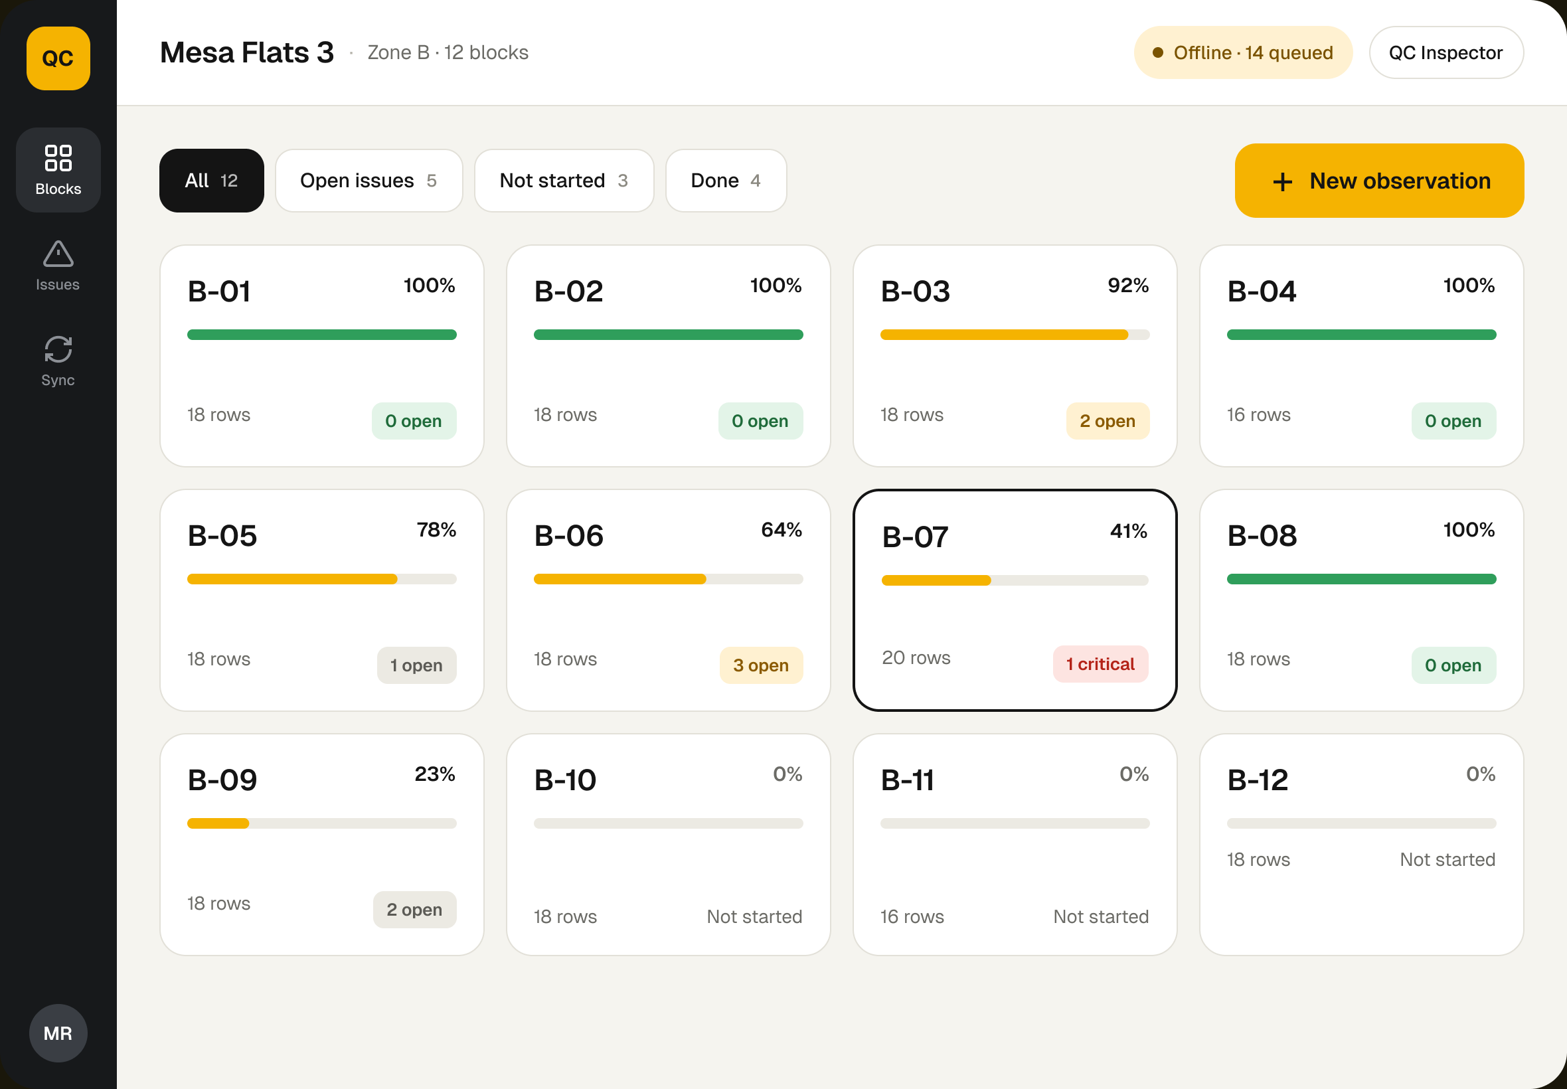This screenshot has width=1567, height=1089.
Task: Open block B-01 card
Action: click(x=322, y=356)
